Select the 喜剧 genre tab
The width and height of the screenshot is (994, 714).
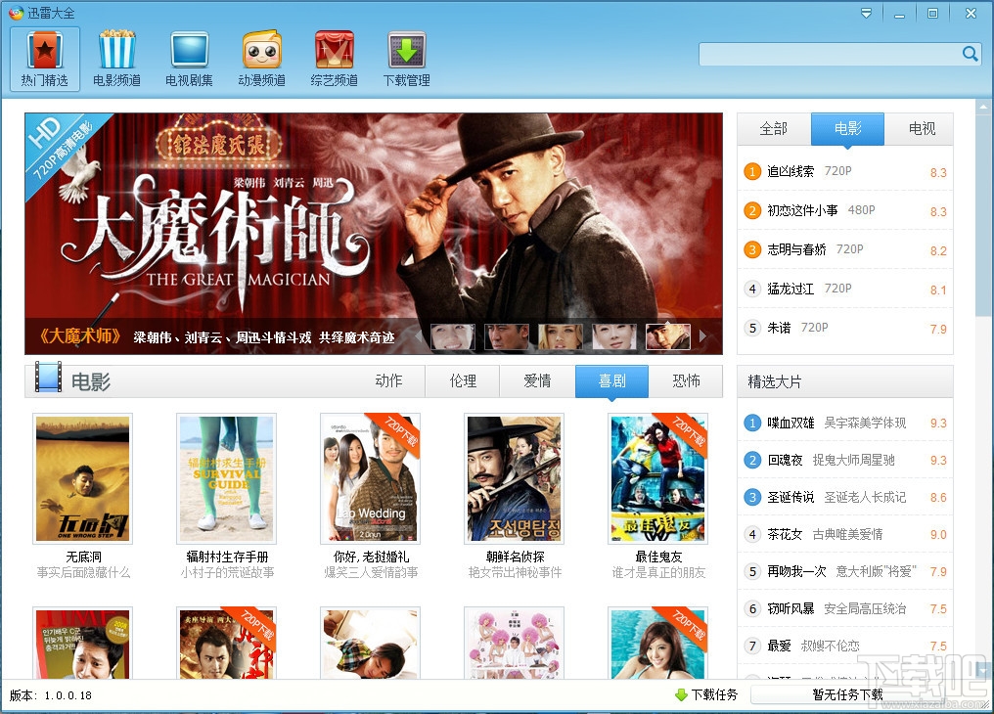click(x=611, y=380)
